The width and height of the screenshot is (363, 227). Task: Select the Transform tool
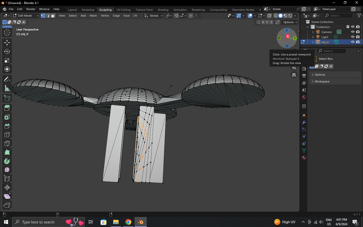click(x=7, y=69)
